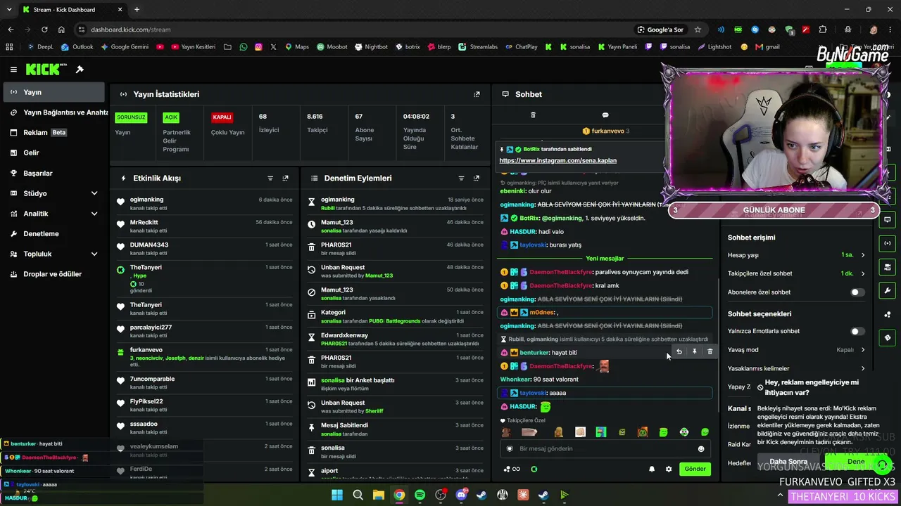Viewport: 901px width, 506px height.
Task: Open the browser tab search dropdown
Action: (x=11, y=10)
